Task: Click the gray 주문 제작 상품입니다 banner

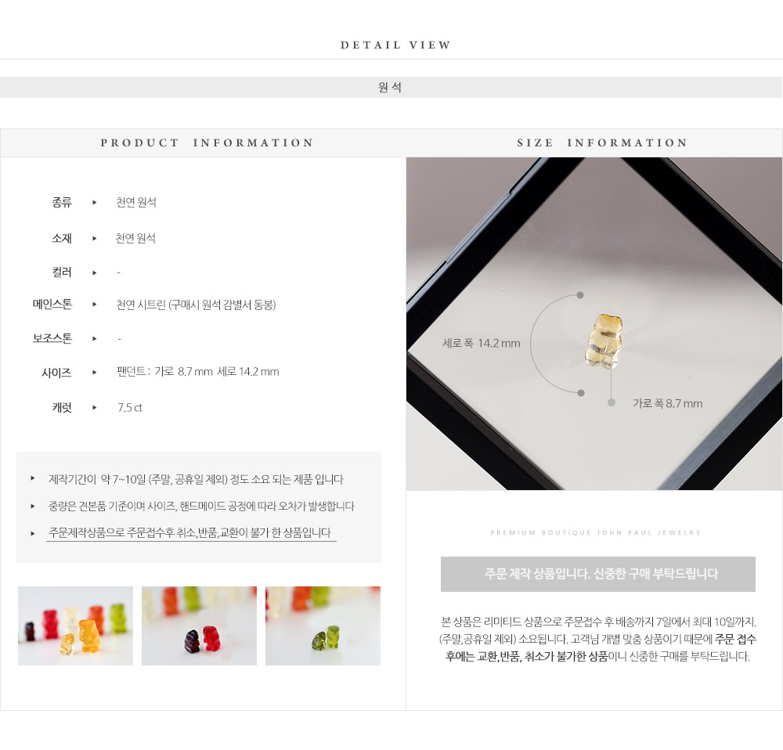Action: pos(597,574)
